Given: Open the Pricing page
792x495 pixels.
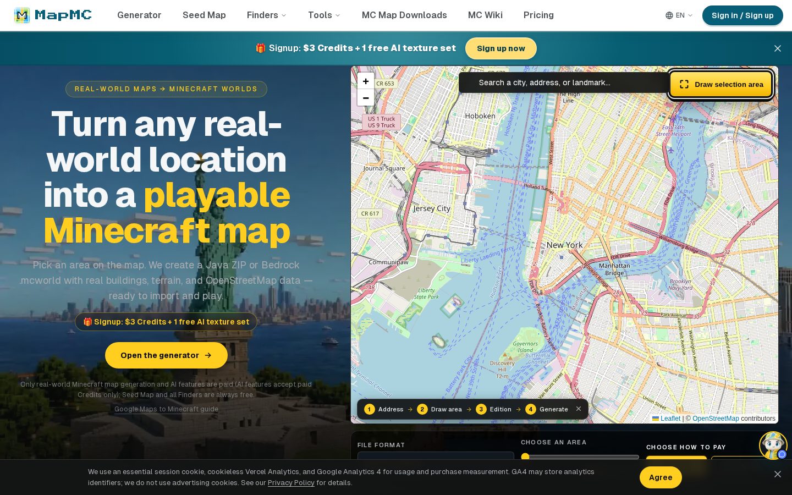Looking at the screenshot, I should point(538,15).
